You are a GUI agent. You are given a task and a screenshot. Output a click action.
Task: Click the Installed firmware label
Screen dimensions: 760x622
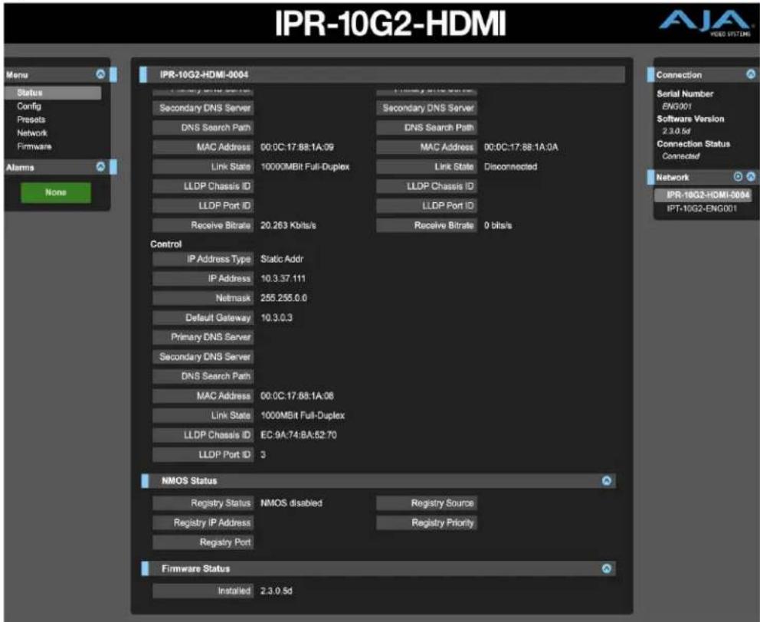point(203,591)
